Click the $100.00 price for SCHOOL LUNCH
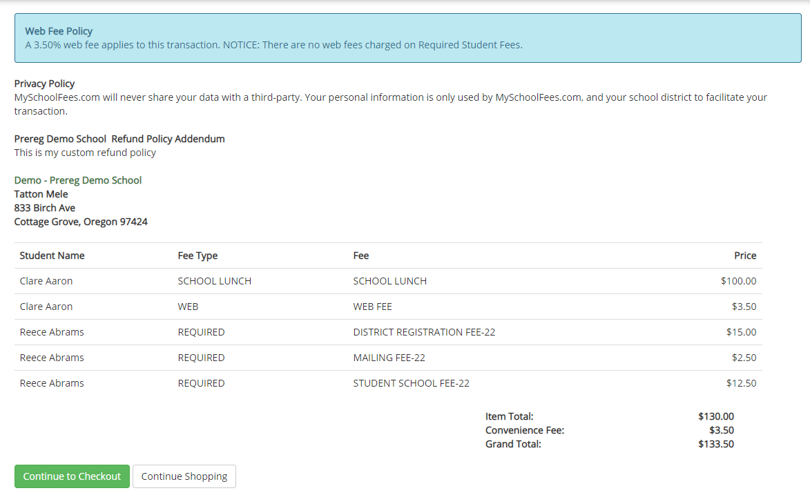 tap(740, 281)
